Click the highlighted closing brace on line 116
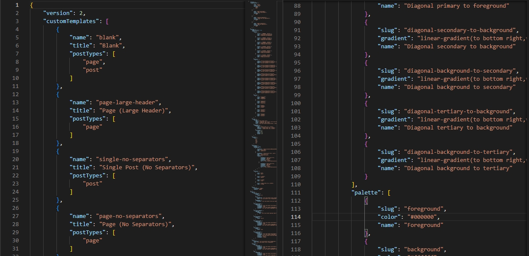529x256 pixels. tap(366, 233)
